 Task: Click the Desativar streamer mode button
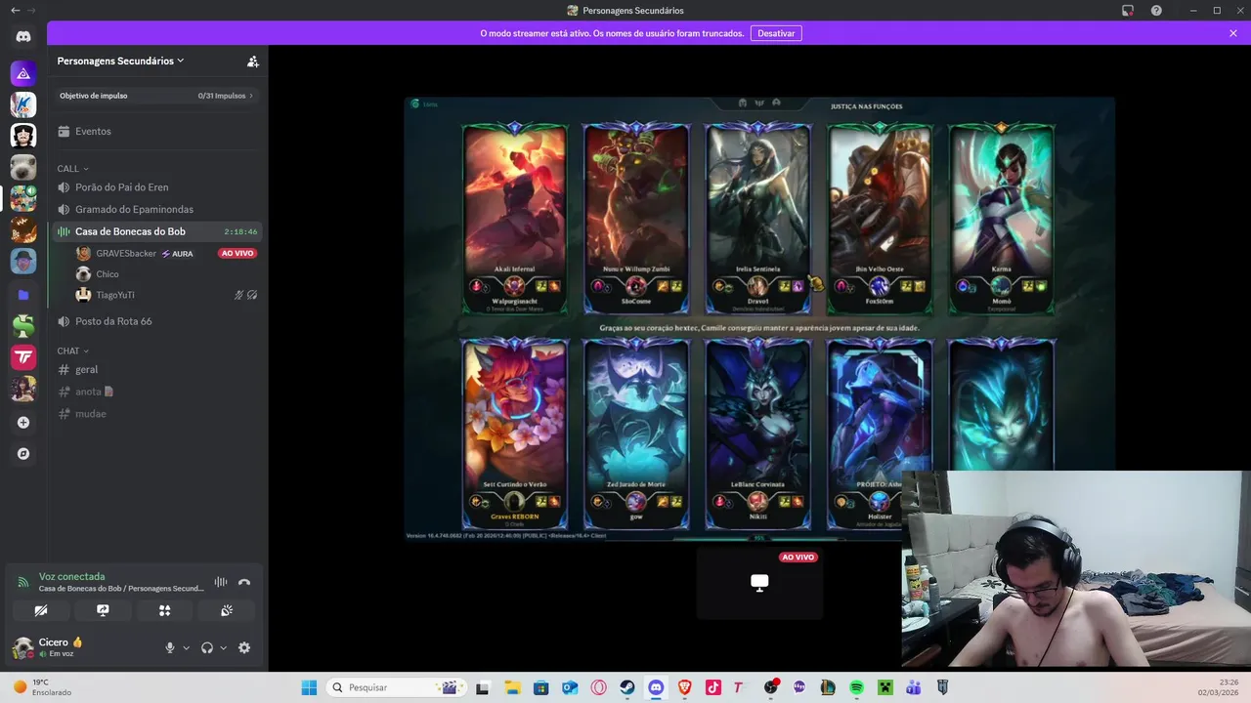[x=776, y=33]
